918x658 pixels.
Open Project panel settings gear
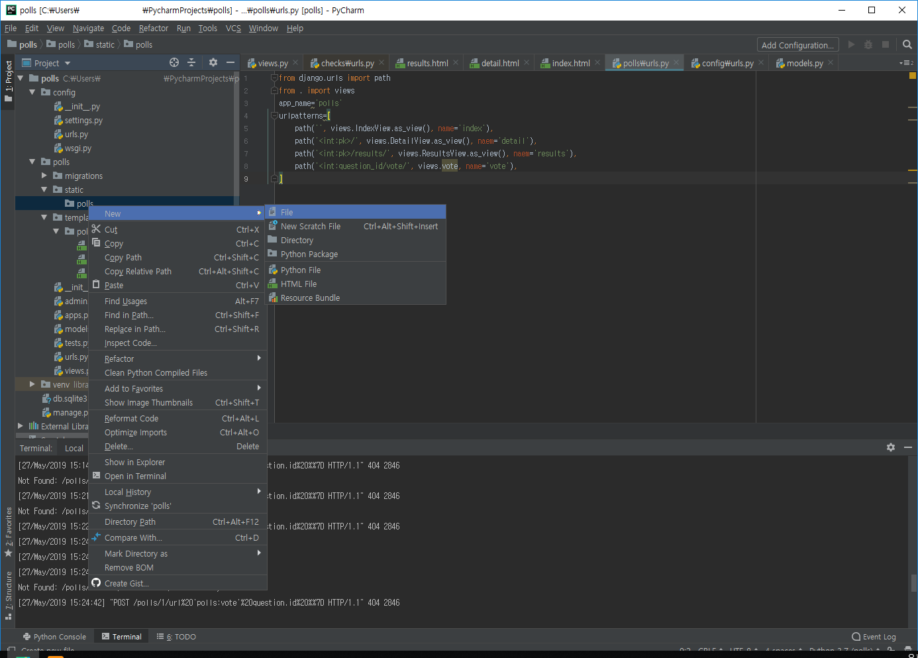click(x=213, y=62)
